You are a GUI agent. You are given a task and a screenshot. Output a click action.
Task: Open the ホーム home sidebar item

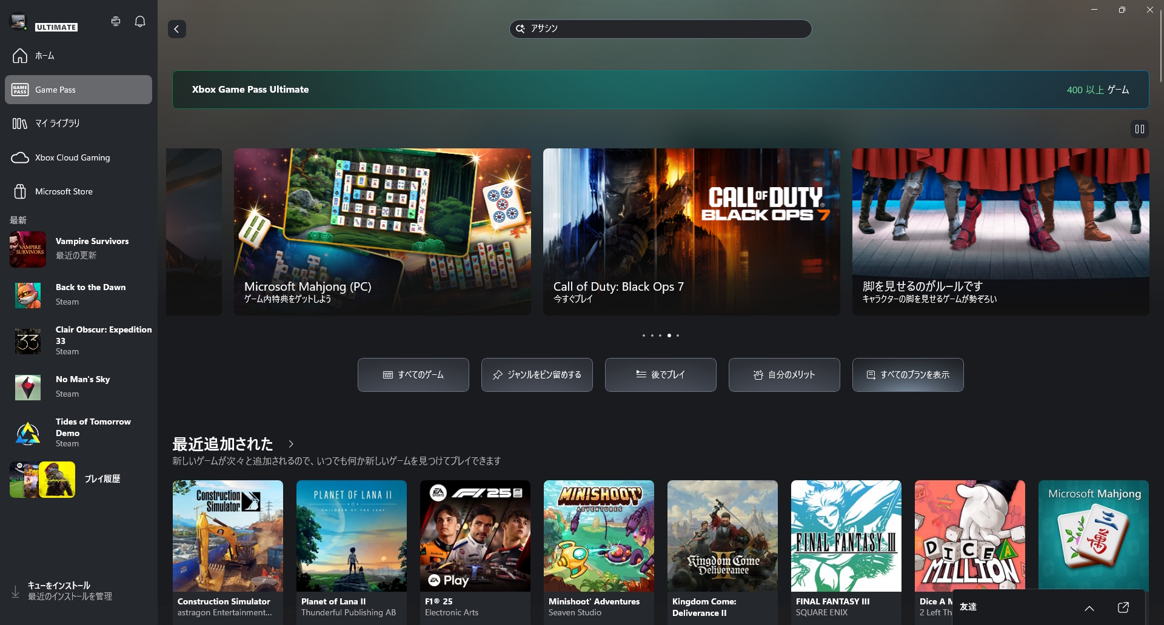(x=78, y=56)
